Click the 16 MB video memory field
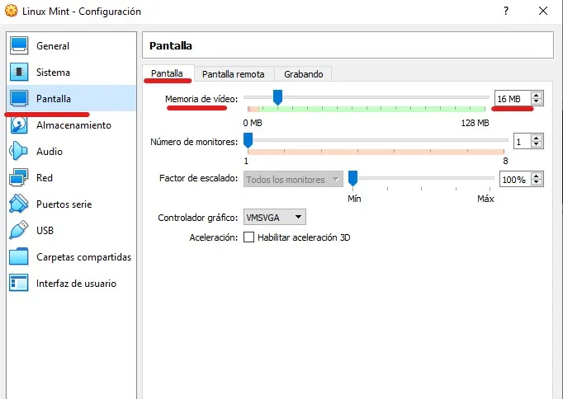Screen dimensions: 563x399 click(x=513, y=99)
